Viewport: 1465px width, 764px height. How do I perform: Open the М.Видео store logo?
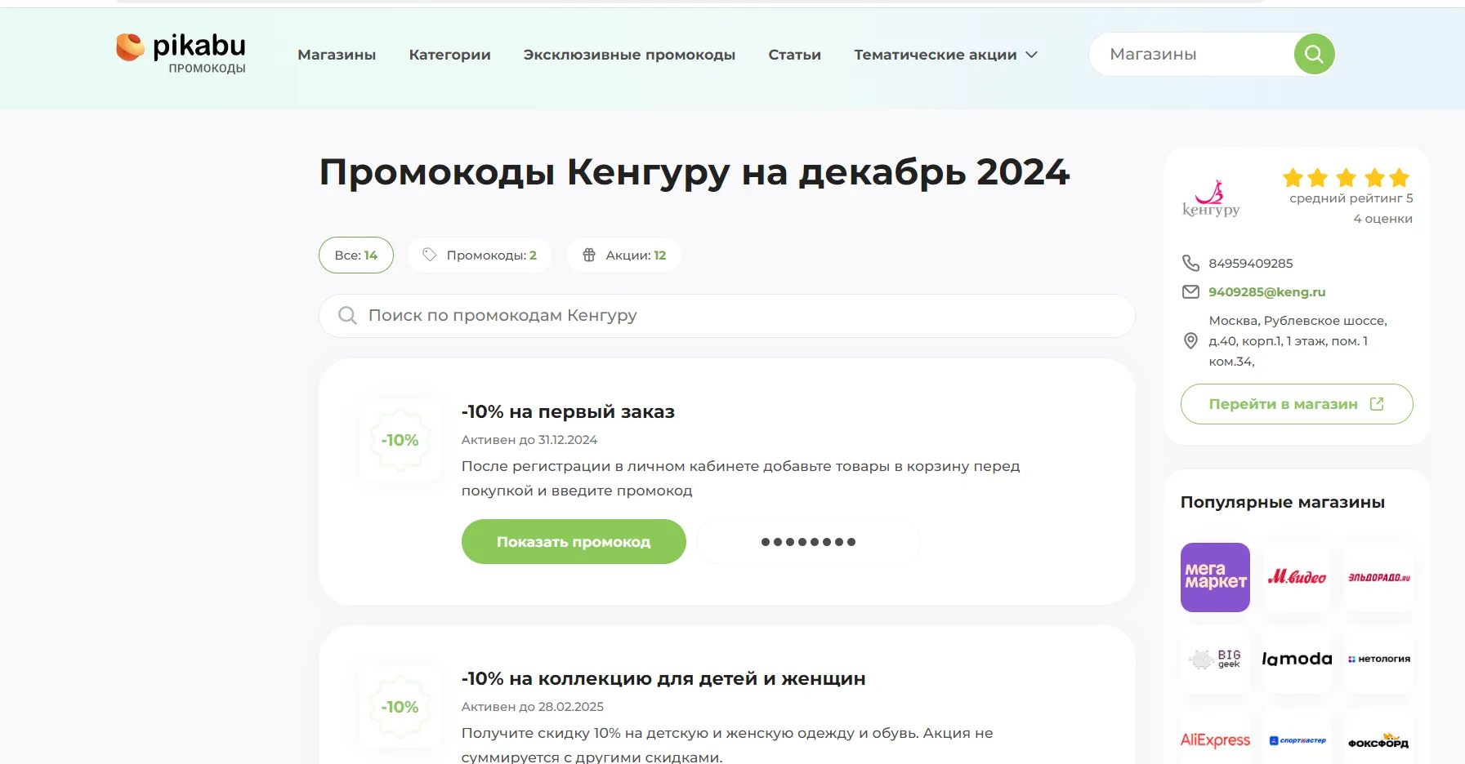1297,577
